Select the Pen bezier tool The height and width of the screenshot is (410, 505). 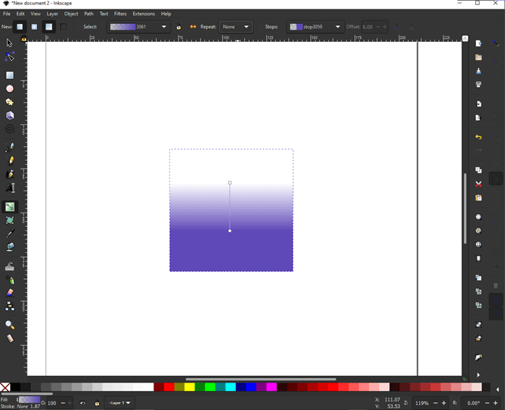(x=9, y=148)
